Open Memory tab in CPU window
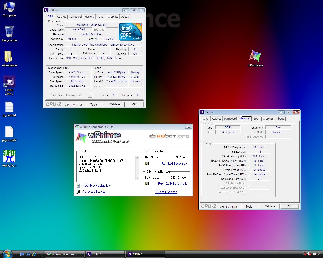Screen dimensions: 323x258 tap(89, 17)
